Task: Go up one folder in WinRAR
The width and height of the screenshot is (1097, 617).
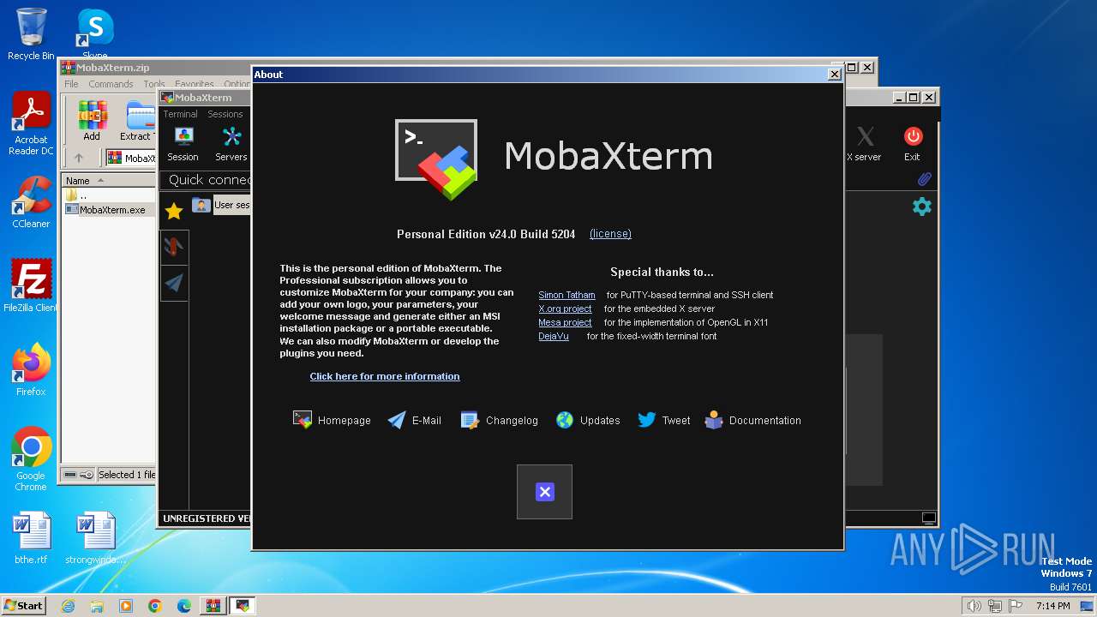Action: [x=79, y=158]
